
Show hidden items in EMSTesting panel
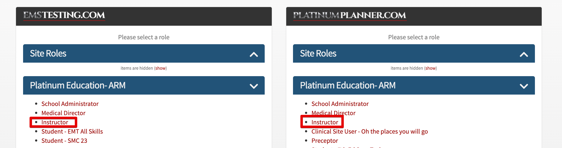[160, 68]
